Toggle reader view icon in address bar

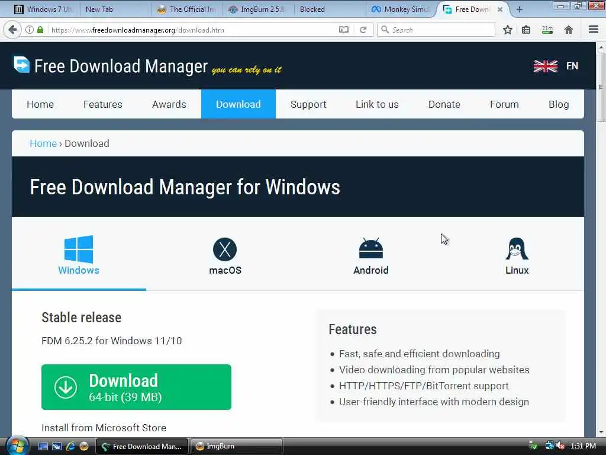coord(344,30)
